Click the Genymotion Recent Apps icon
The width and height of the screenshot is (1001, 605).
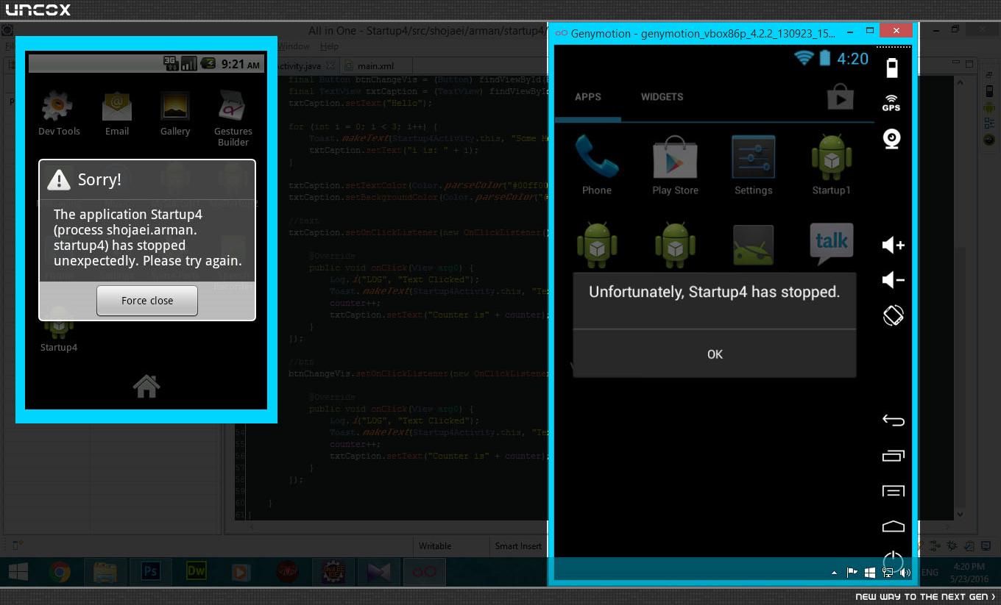pyautogui.click(x=893, y=456)
